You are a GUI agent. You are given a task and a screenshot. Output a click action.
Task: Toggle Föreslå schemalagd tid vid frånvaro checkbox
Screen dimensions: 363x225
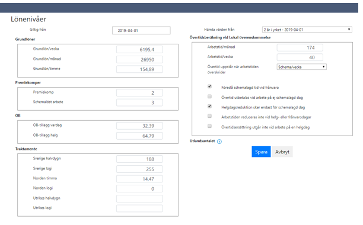coord(209,86)
